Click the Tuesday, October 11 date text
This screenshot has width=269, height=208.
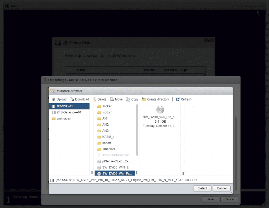click(160, 126)
